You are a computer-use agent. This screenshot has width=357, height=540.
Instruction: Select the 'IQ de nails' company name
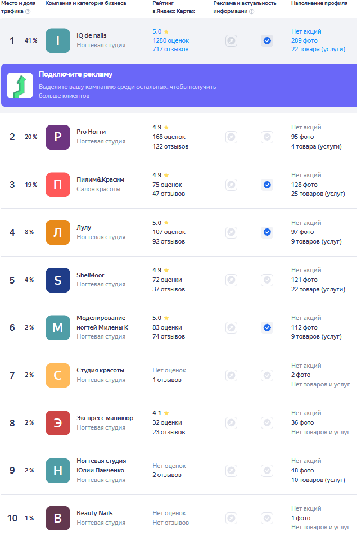coord(92,35)
